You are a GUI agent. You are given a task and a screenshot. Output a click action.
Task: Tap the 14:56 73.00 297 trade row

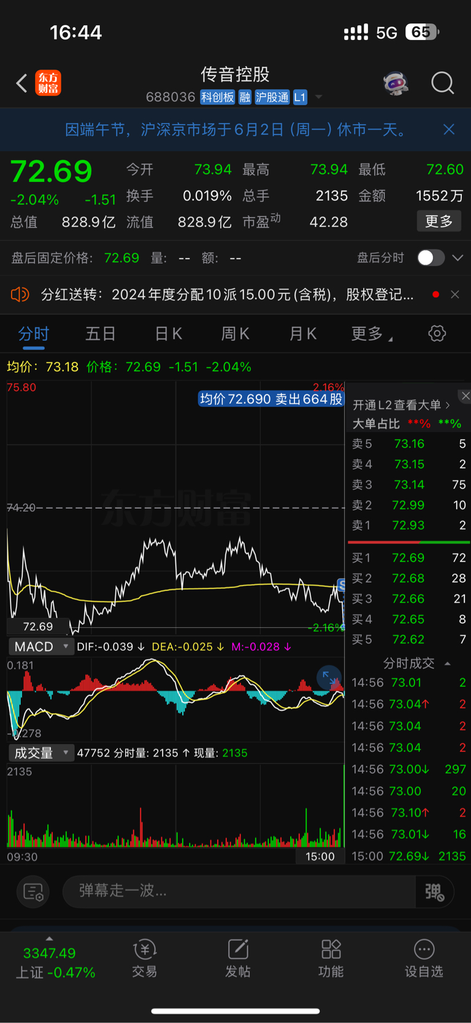408,769
